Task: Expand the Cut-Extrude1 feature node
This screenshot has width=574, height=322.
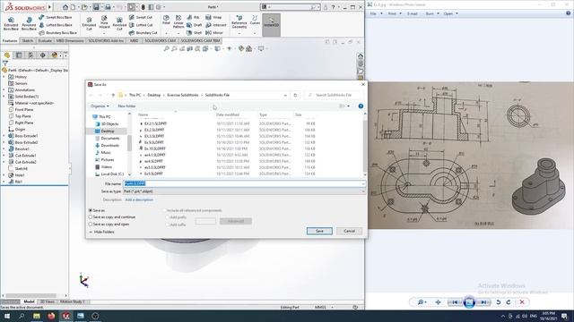Action: (x=4, y=156)
